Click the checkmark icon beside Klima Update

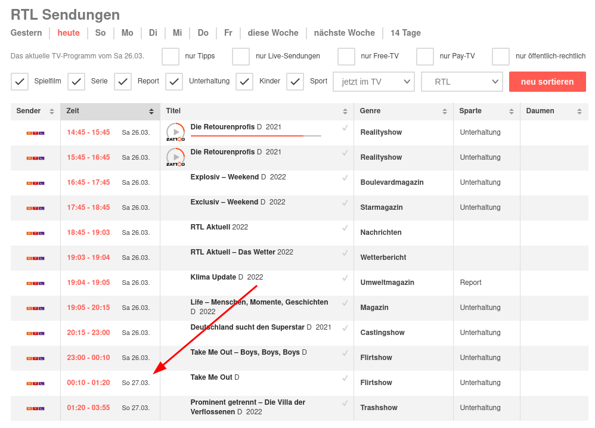(x=345, y=277)
